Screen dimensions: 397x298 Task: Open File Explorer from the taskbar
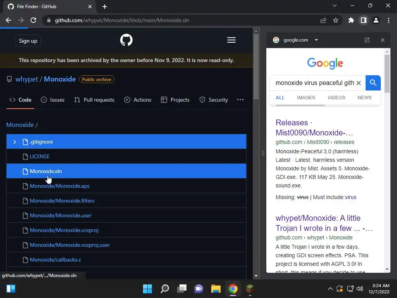[x=216, y=289]
